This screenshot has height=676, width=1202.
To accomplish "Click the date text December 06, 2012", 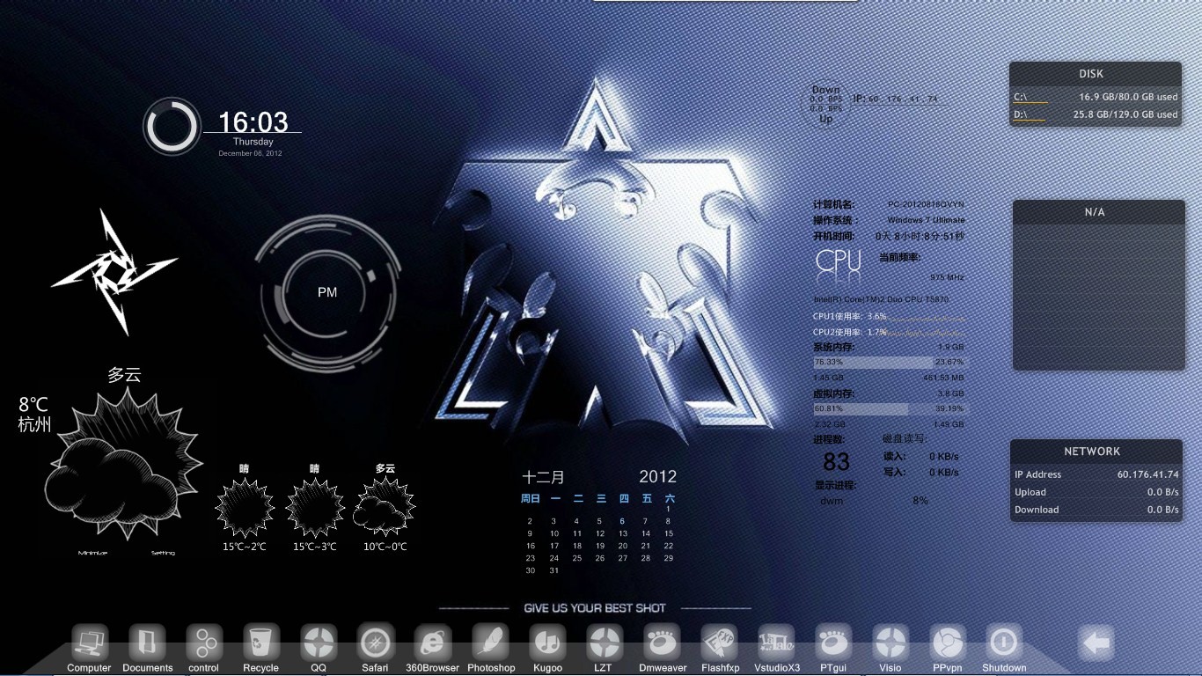I will pos(251,153).
